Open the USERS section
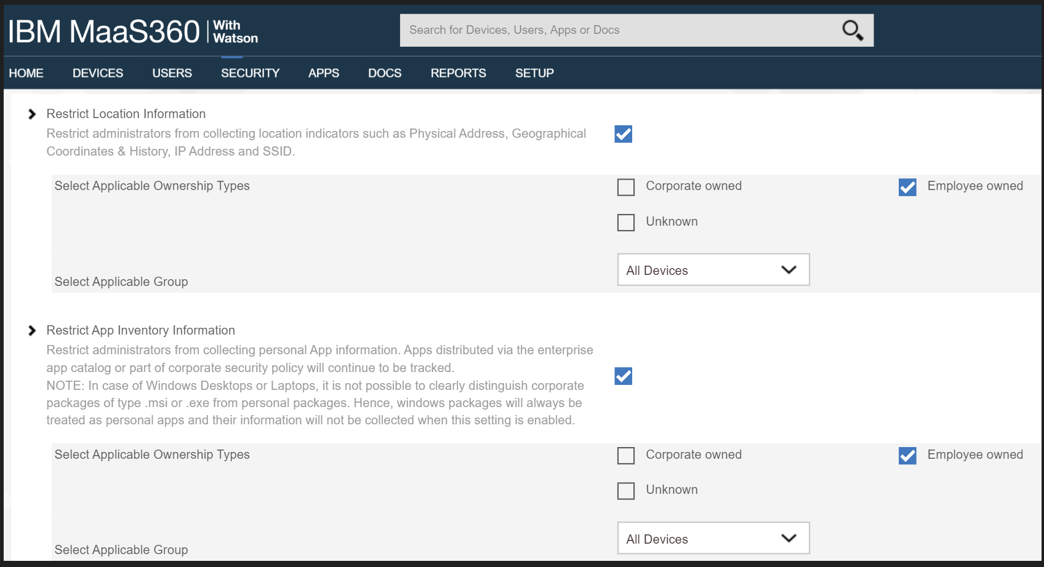 (172, 73)
